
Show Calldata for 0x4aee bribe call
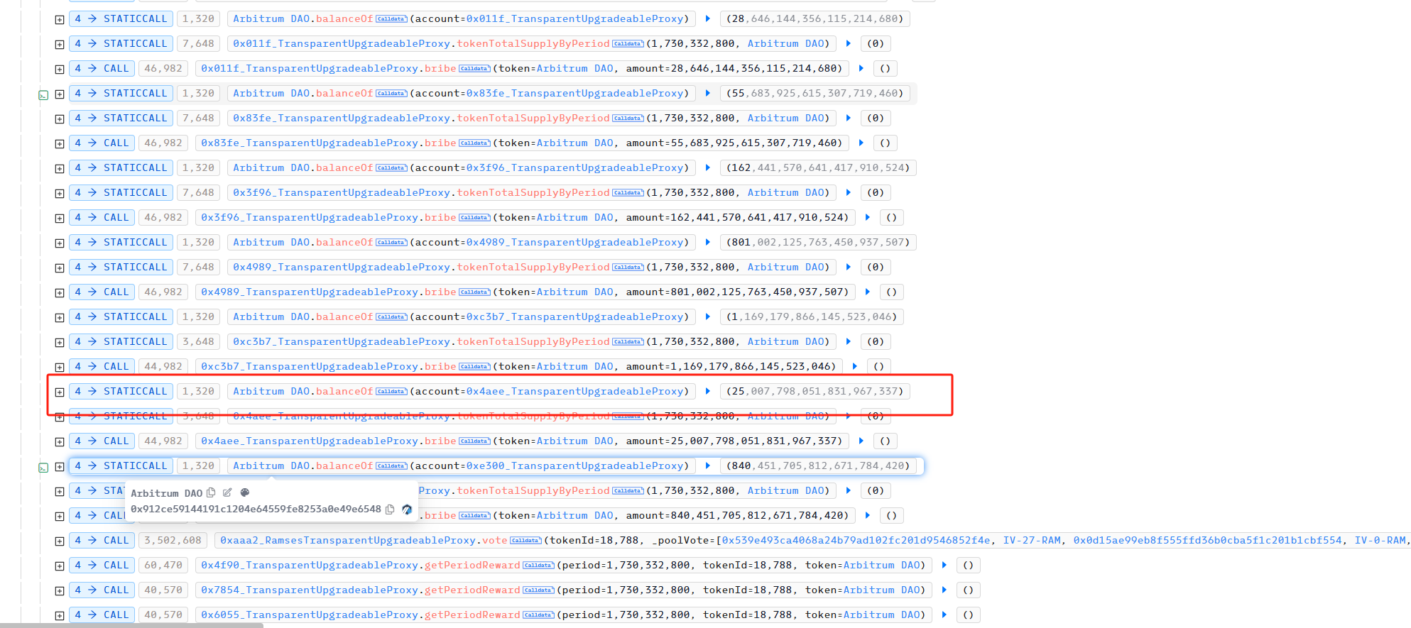coord(474,441)
